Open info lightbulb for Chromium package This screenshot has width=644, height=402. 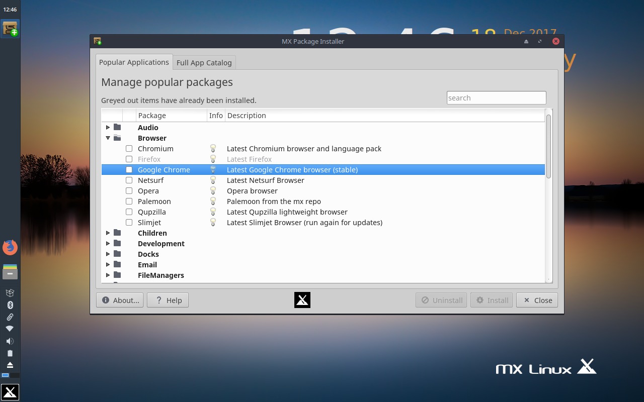[x=213, y=148]
